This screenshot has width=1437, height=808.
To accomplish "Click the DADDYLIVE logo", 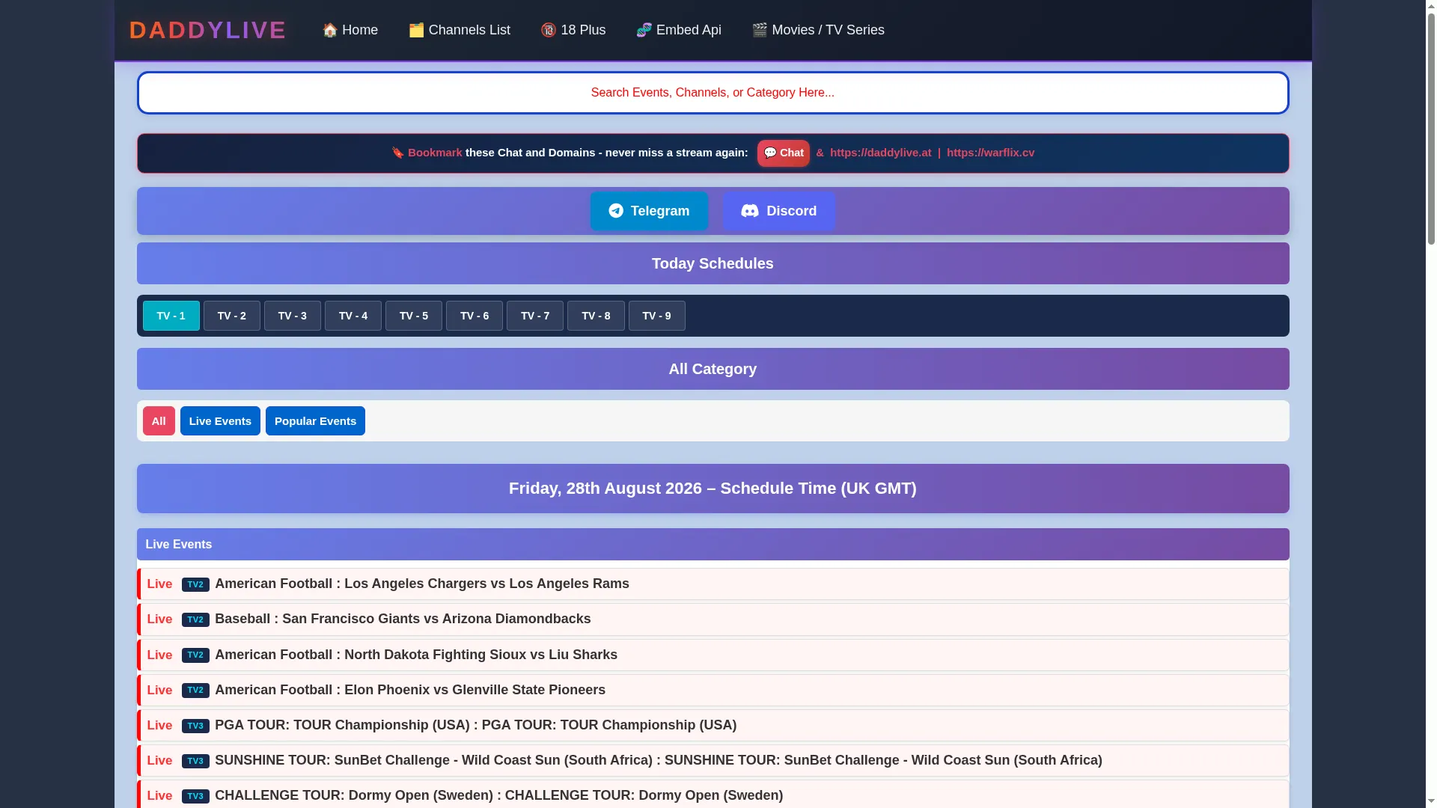I will 207,30.
